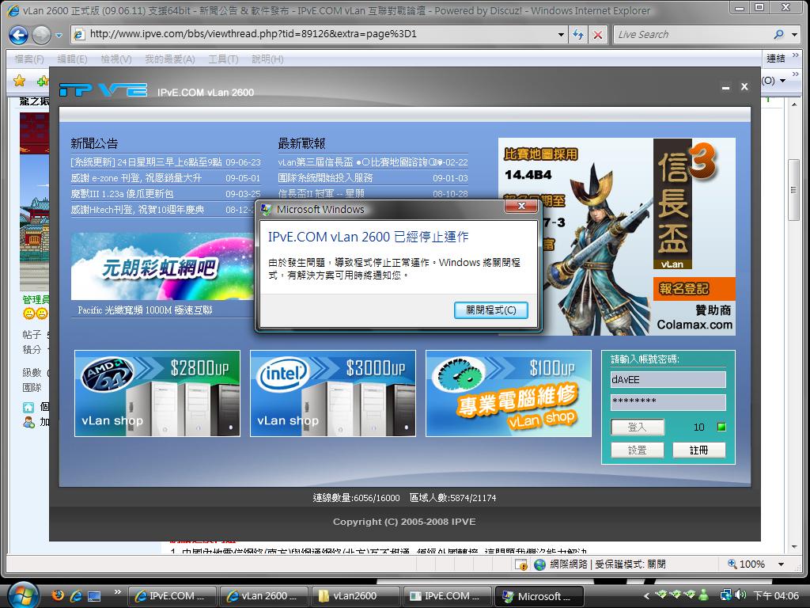Open the 我的最愛(A) menu

pyautogui.click(x=170, y=59)
